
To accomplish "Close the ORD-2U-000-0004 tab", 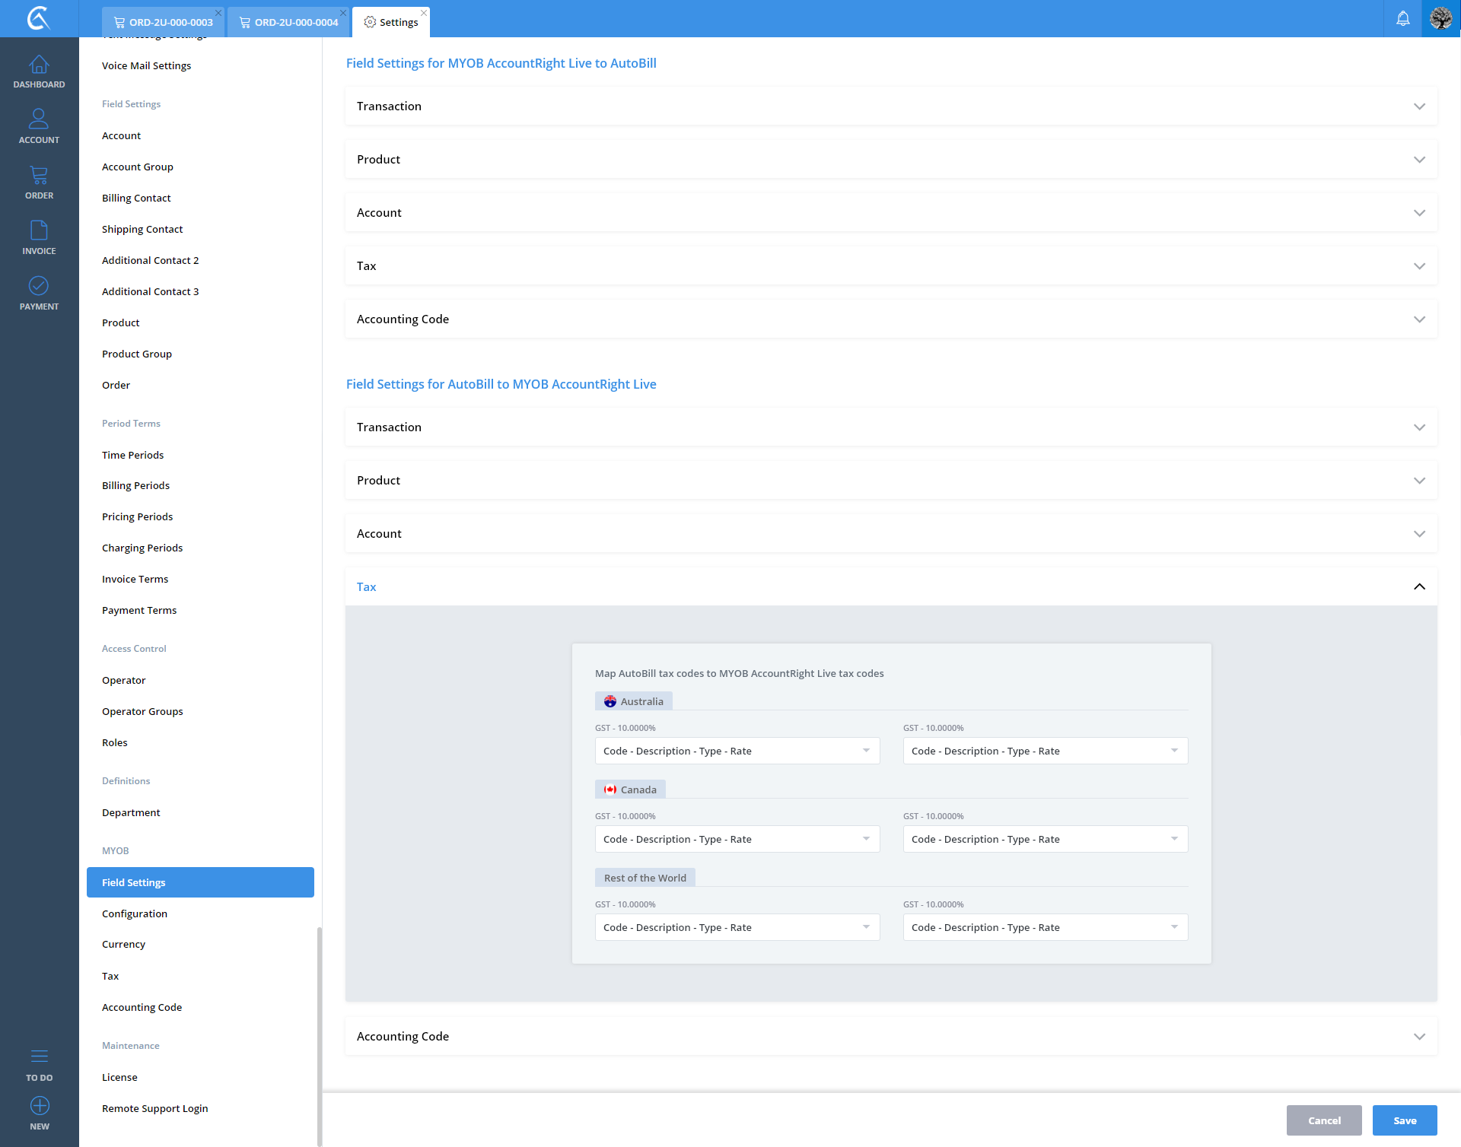I will pyautogui.click(x=343, y=13).
